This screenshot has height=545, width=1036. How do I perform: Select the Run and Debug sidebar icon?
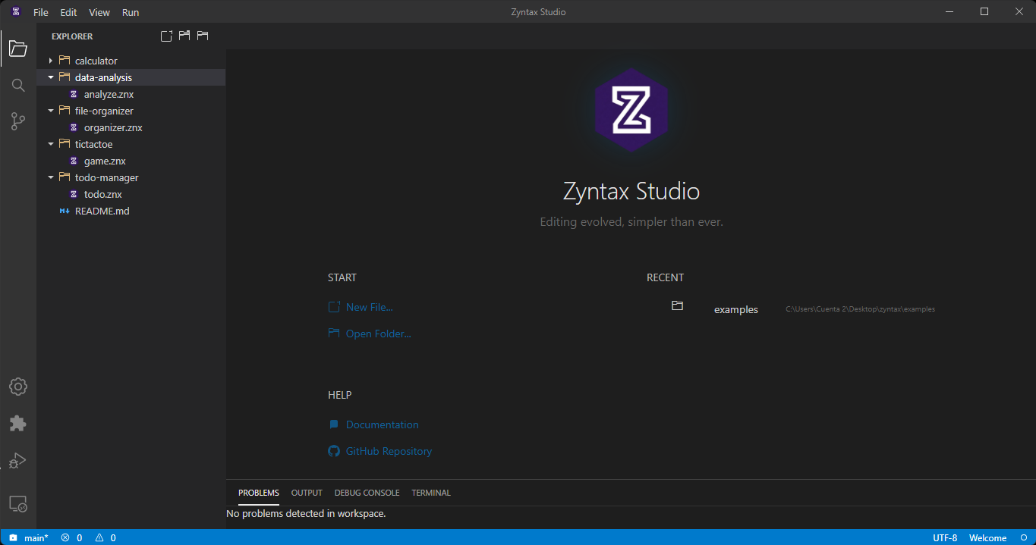(17, 460)
